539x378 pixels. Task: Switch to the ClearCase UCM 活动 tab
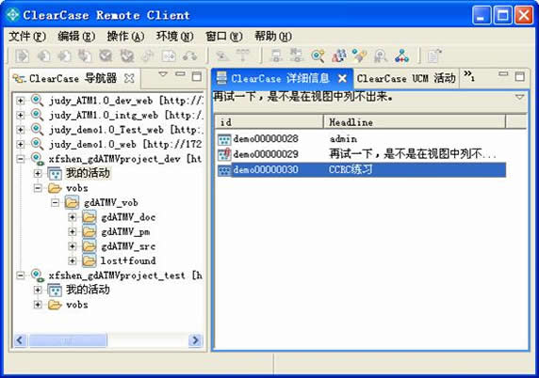pyautogui.click(x=406, y=79)
